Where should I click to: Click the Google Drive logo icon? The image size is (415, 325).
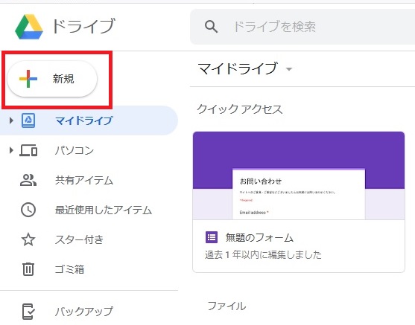click(29, 27)
